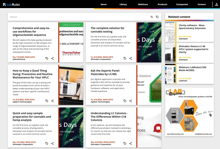
Task: Open the LAB Recycling advertisement banner
Action: (x=189, y=112)
